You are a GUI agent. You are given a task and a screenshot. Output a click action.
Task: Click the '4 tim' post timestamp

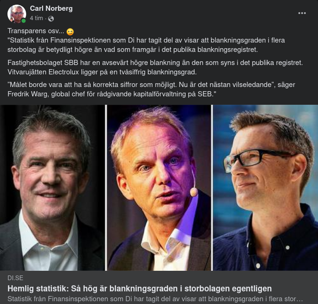(x=36, y=18)
